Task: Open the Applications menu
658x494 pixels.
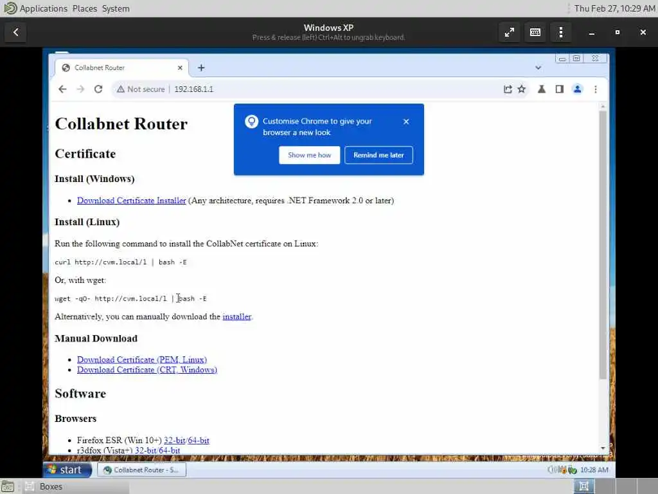Action: point(43,8)
